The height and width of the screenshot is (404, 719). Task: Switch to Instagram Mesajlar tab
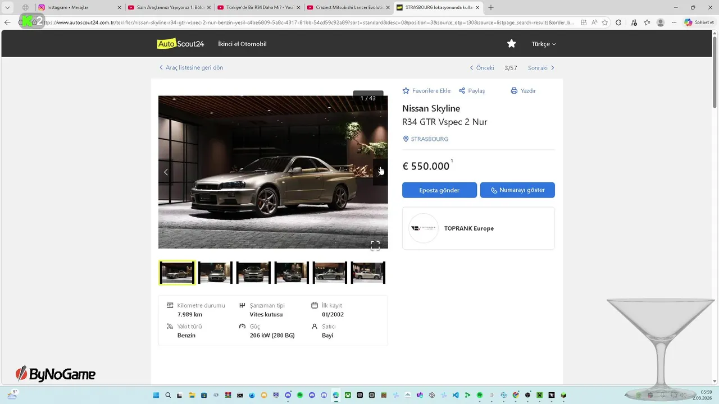click(80, 7)
